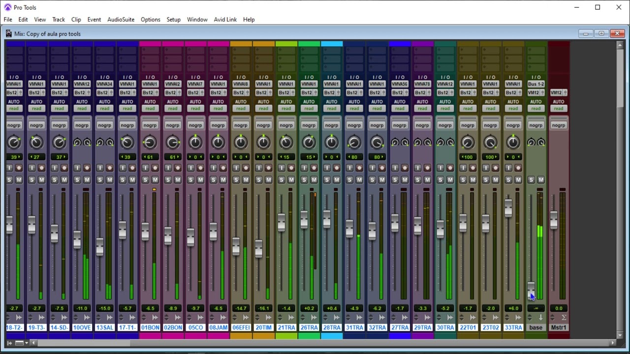This screenshot has height=354, width=630.
Task: Open automation mode read menu on Mstr1 track
Action: 558,109
